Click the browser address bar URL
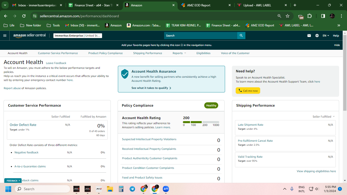 79,16
